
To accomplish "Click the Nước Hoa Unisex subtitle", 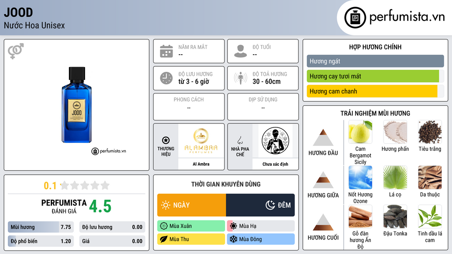I will 34,25.
